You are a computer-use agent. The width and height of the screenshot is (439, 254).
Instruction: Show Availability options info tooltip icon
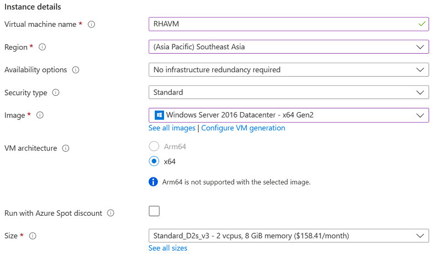click(76, 70)
